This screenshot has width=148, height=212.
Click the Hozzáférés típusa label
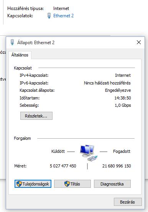pos(26,8)
